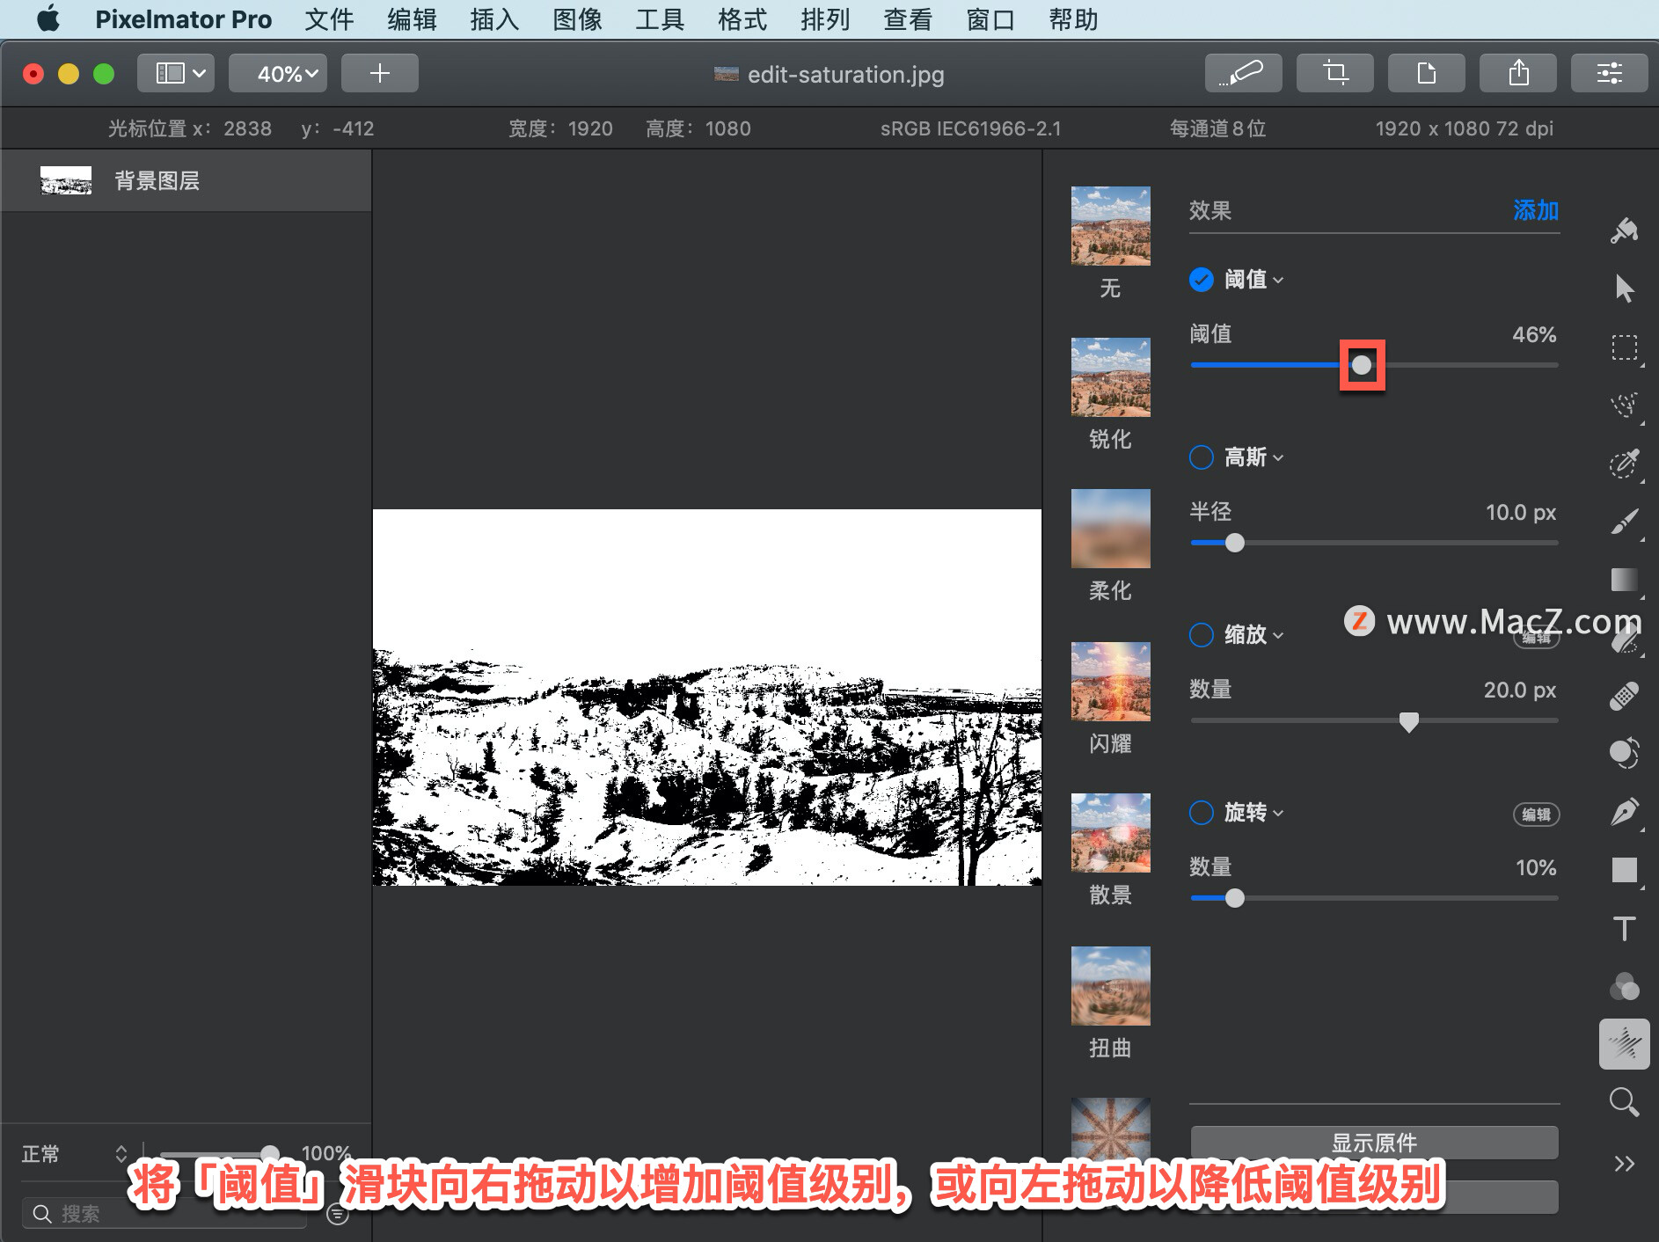The image size is (1659, 1242).
Task: Select the Zoom magnifier tool
Action: click(x=1624, y=1102)
